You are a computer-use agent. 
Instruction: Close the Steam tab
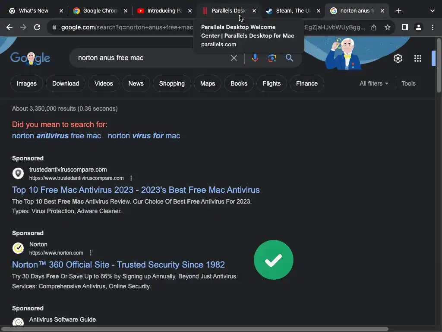point(318,11)
